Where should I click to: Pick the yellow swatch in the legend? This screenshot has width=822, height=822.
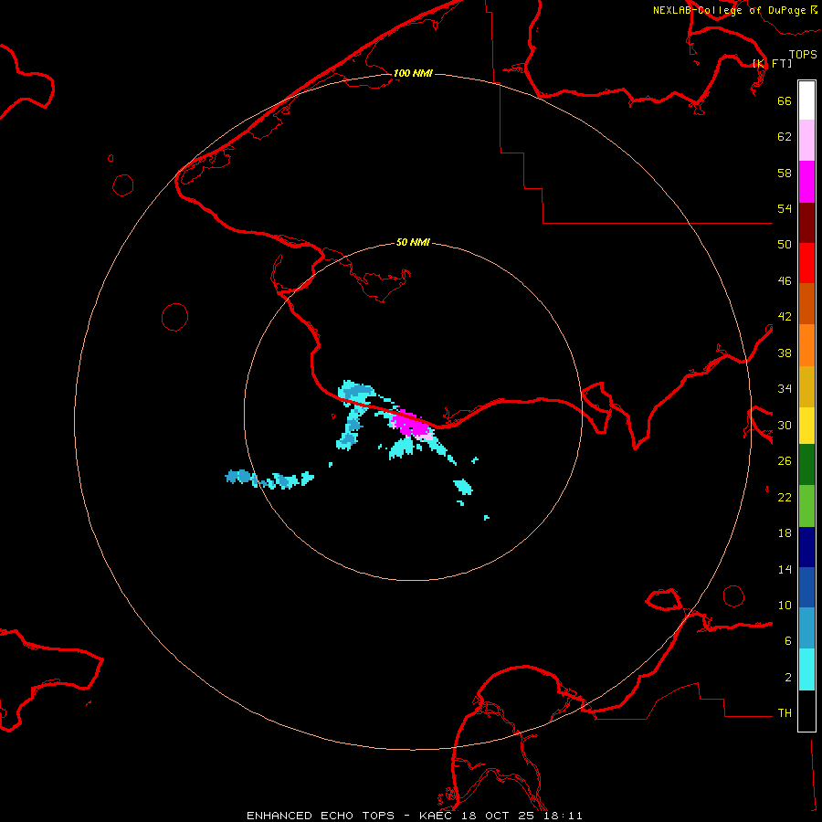tap(806, 426)
